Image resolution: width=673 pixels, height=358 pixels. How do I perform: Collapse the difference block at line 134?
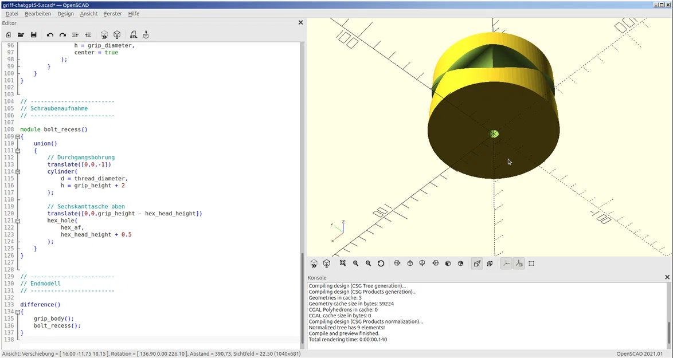point(18,312)
